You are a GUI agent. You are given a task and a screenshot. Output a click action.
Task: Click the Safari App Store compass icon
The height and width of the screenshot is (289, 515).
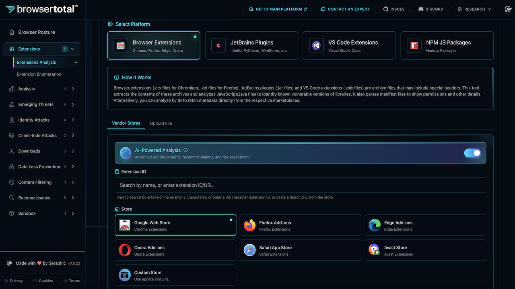coord(250,250)
